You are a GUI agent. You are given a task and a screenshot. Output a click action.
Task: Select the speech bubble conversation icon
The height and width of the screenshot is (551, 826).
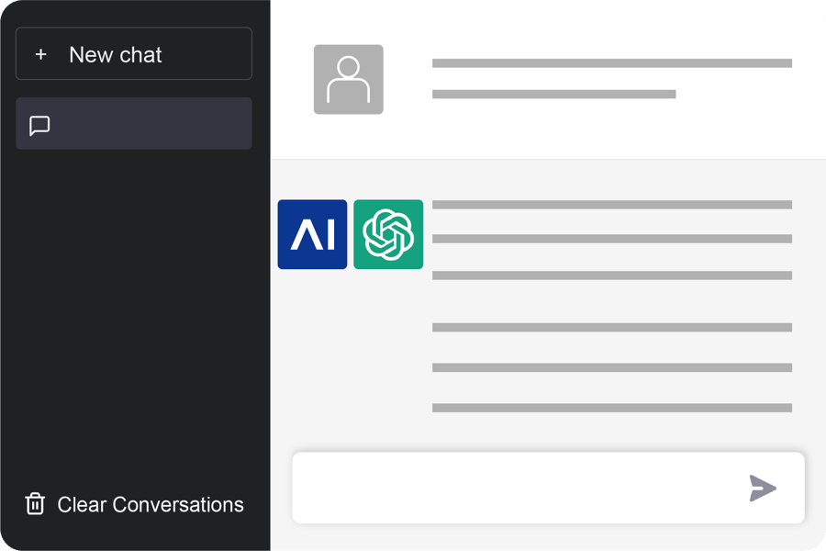(x=40, y=124)
